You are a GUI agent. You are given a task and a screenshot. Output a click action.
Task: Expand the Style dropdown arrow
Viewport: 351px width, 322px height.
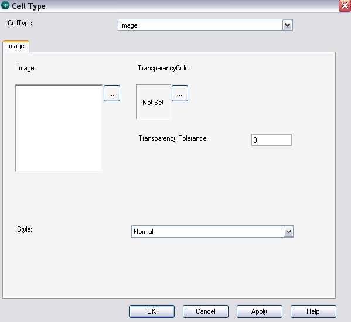pos(288,232)
